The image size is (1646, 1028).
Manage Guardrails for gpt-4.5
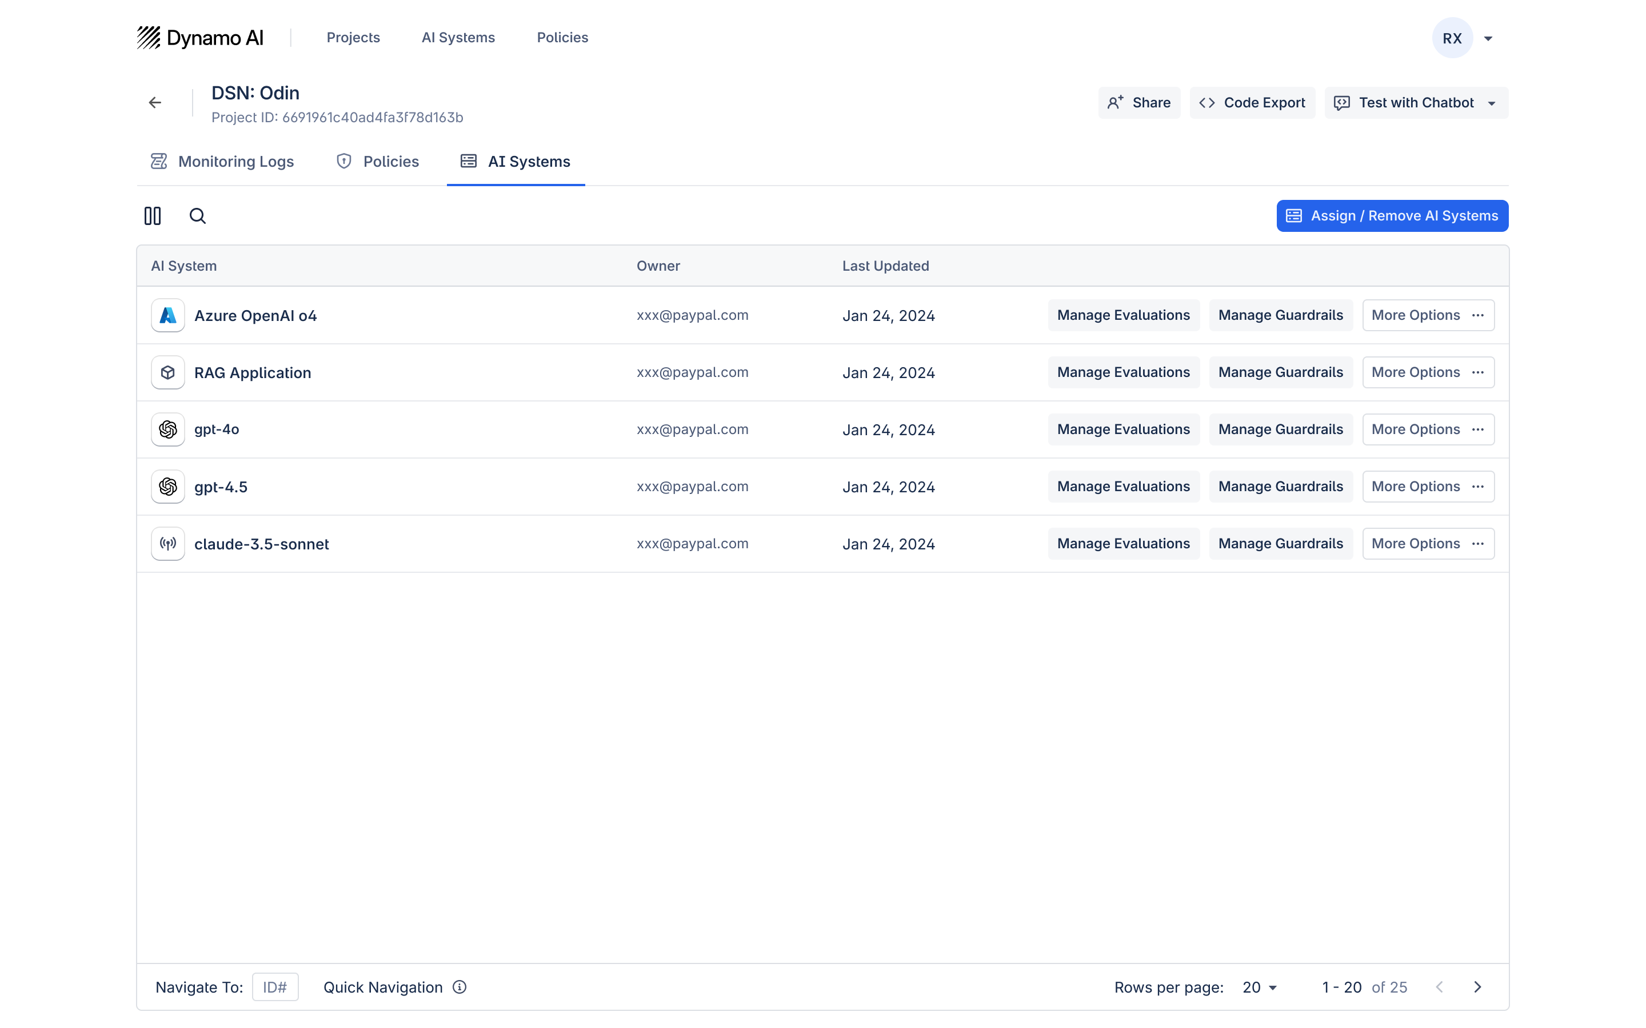(x=1281, y=487)
